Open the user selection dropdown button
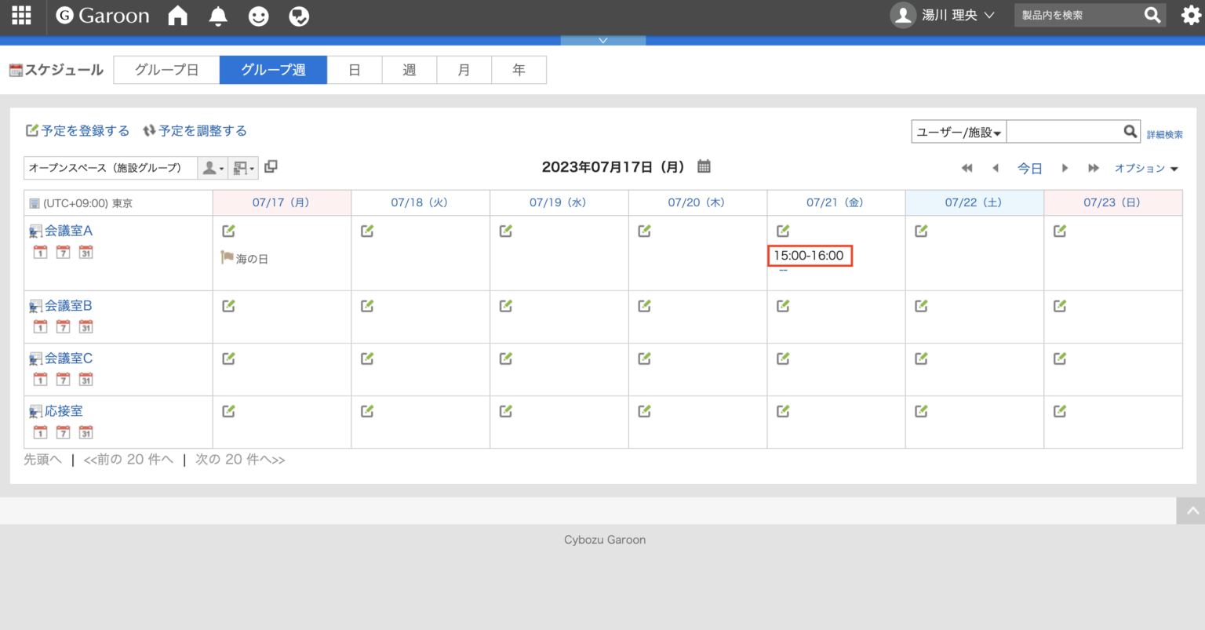Image resolution: width=1205 pixels, height=630 pixels. (x=212, y=168)
